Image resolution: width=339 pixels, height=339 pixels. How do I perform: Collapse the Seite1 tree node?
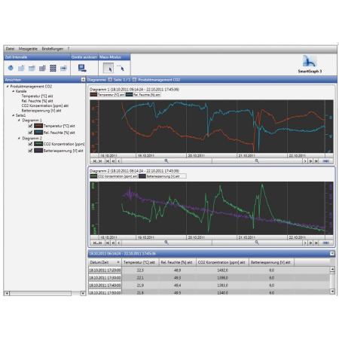coord(14,115)
